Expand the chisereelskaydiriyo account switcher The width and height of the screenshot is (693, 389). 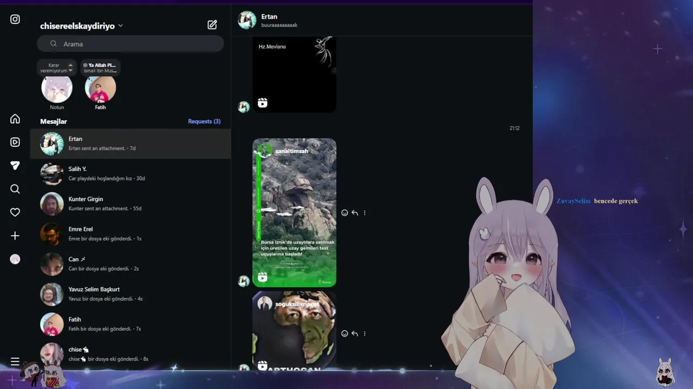[x=81, y=26]
